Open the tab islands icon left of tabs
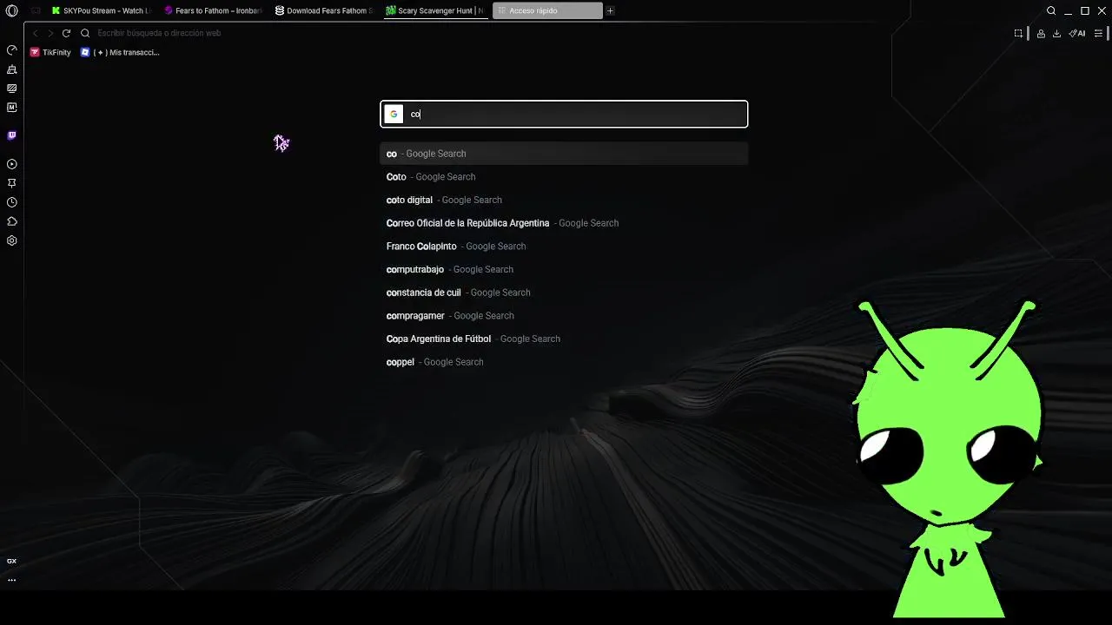The image size is (1112, 625). pos(36,10)
